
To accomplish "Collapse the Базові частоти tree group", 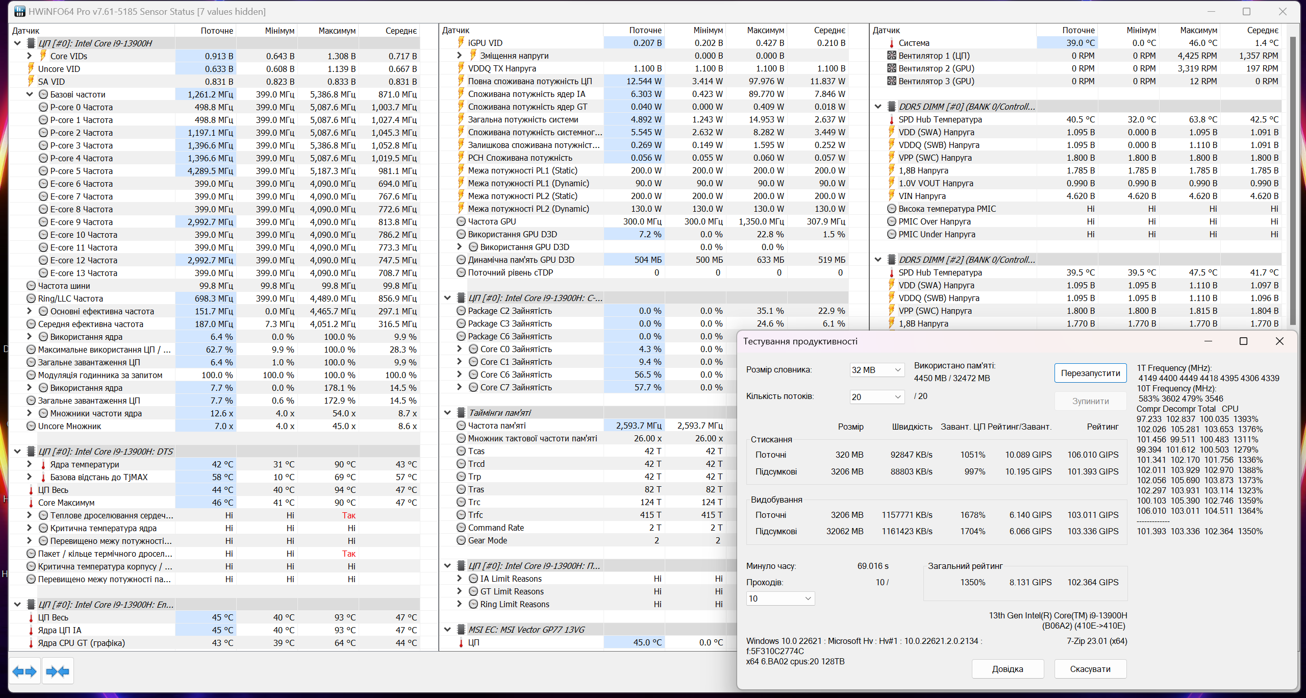I will click(30, 94).
